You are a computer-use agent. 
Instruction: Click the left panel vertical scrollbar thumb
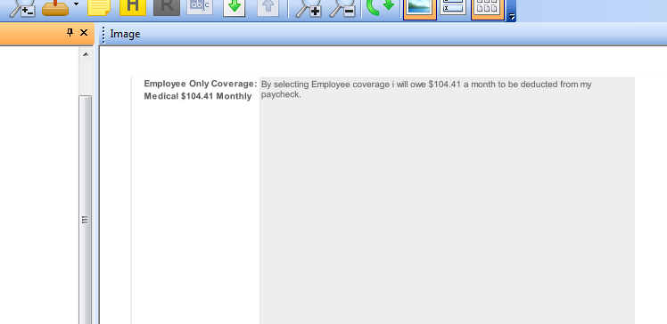pos(86,210)
